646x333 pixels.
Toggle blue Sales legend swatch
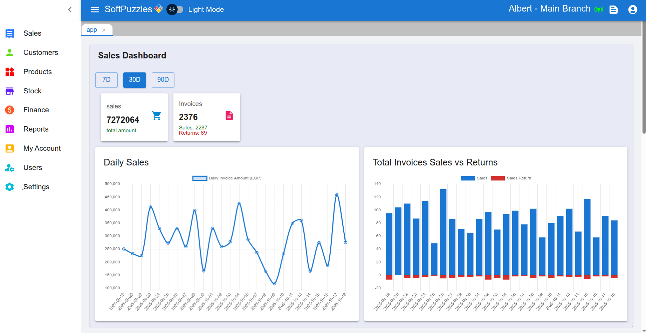pyautogui.click(x=467, y=178)
